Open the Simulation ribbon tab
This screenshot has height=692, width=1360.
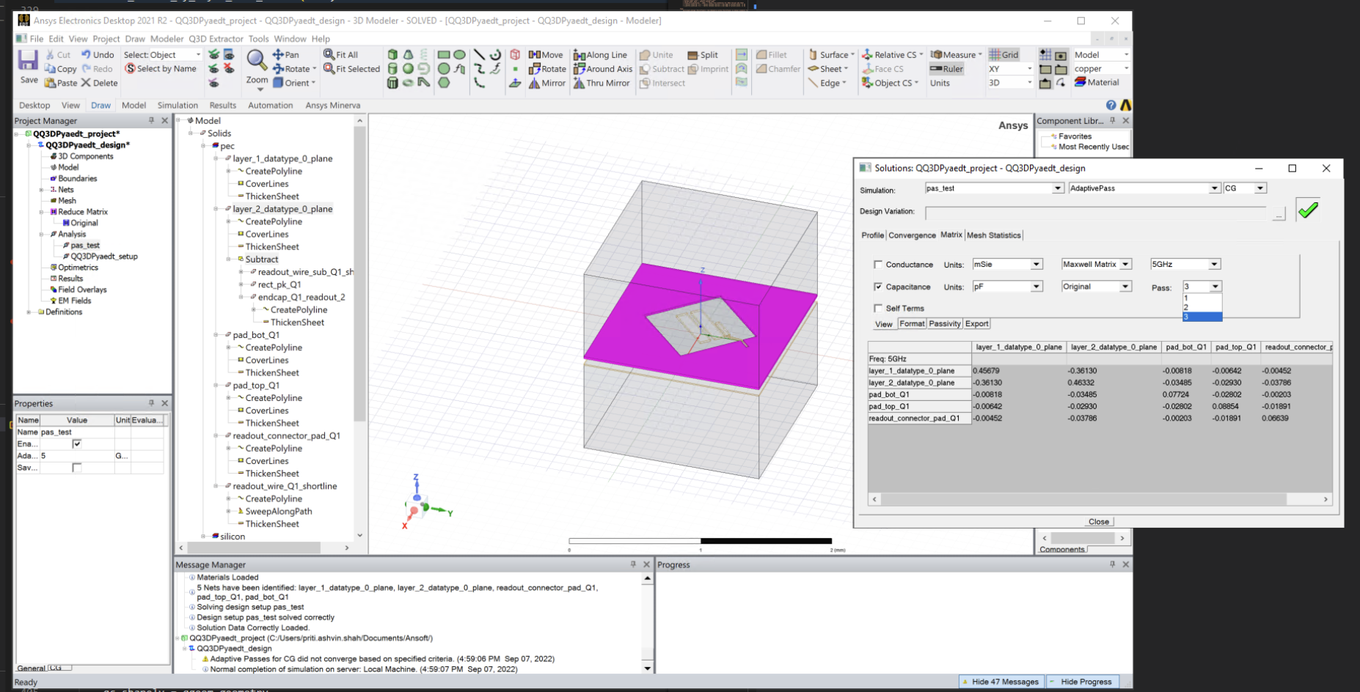178,105
